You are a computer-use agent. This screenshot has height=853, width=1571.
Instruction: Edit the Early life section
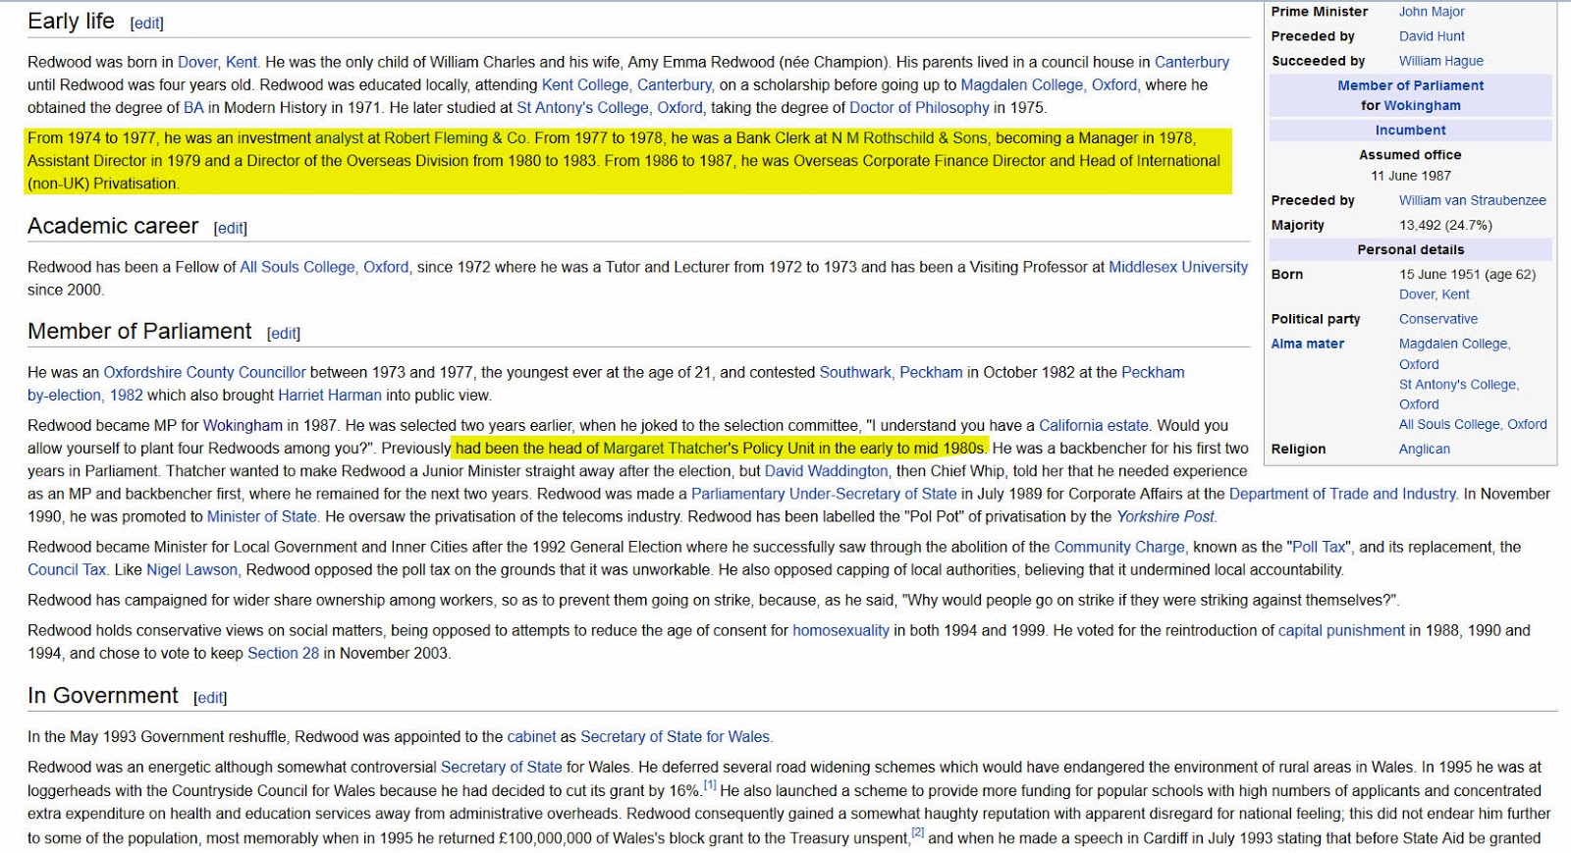tap(146, 23)
